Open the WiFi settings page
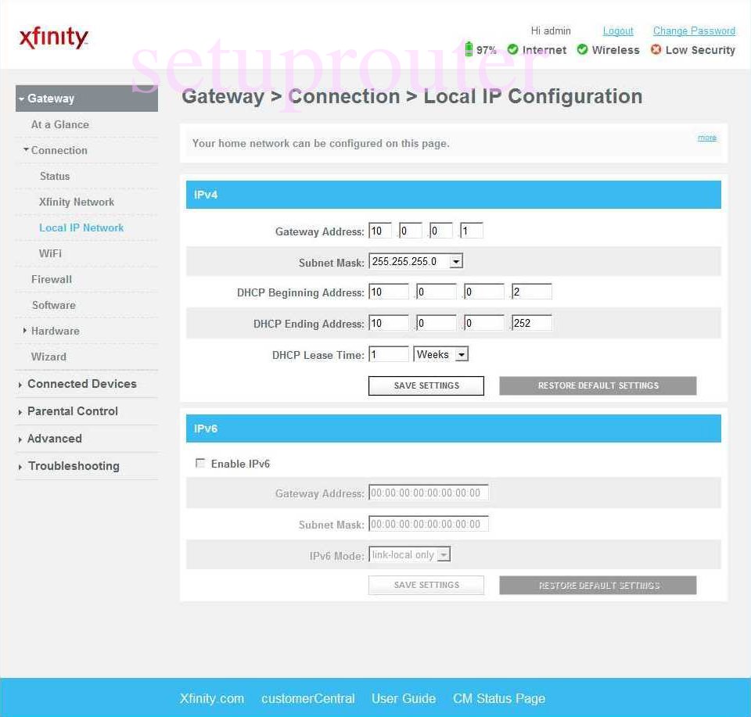Viewport: 751px width, 717px height. 49,253
